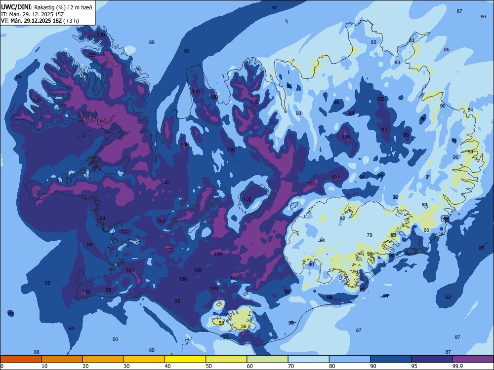Click the legend tick label '70'

pos(291,366)
